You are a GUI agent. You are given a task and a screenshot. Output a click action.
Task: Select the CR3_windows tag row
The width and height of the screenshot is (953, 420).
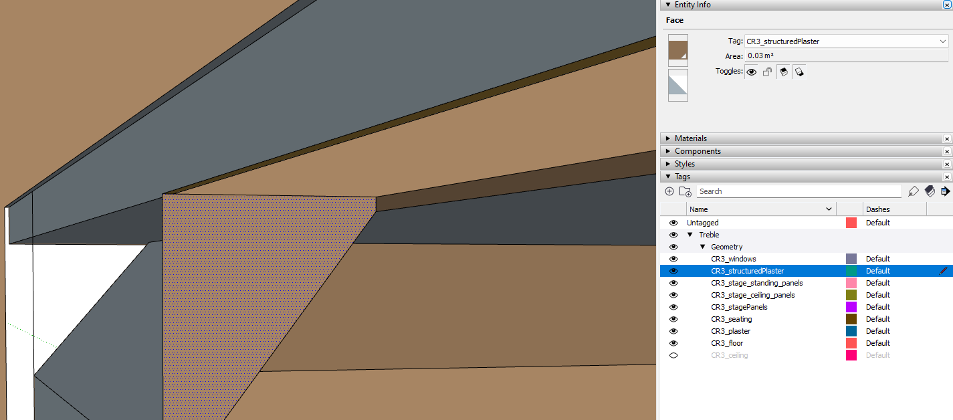806,259
